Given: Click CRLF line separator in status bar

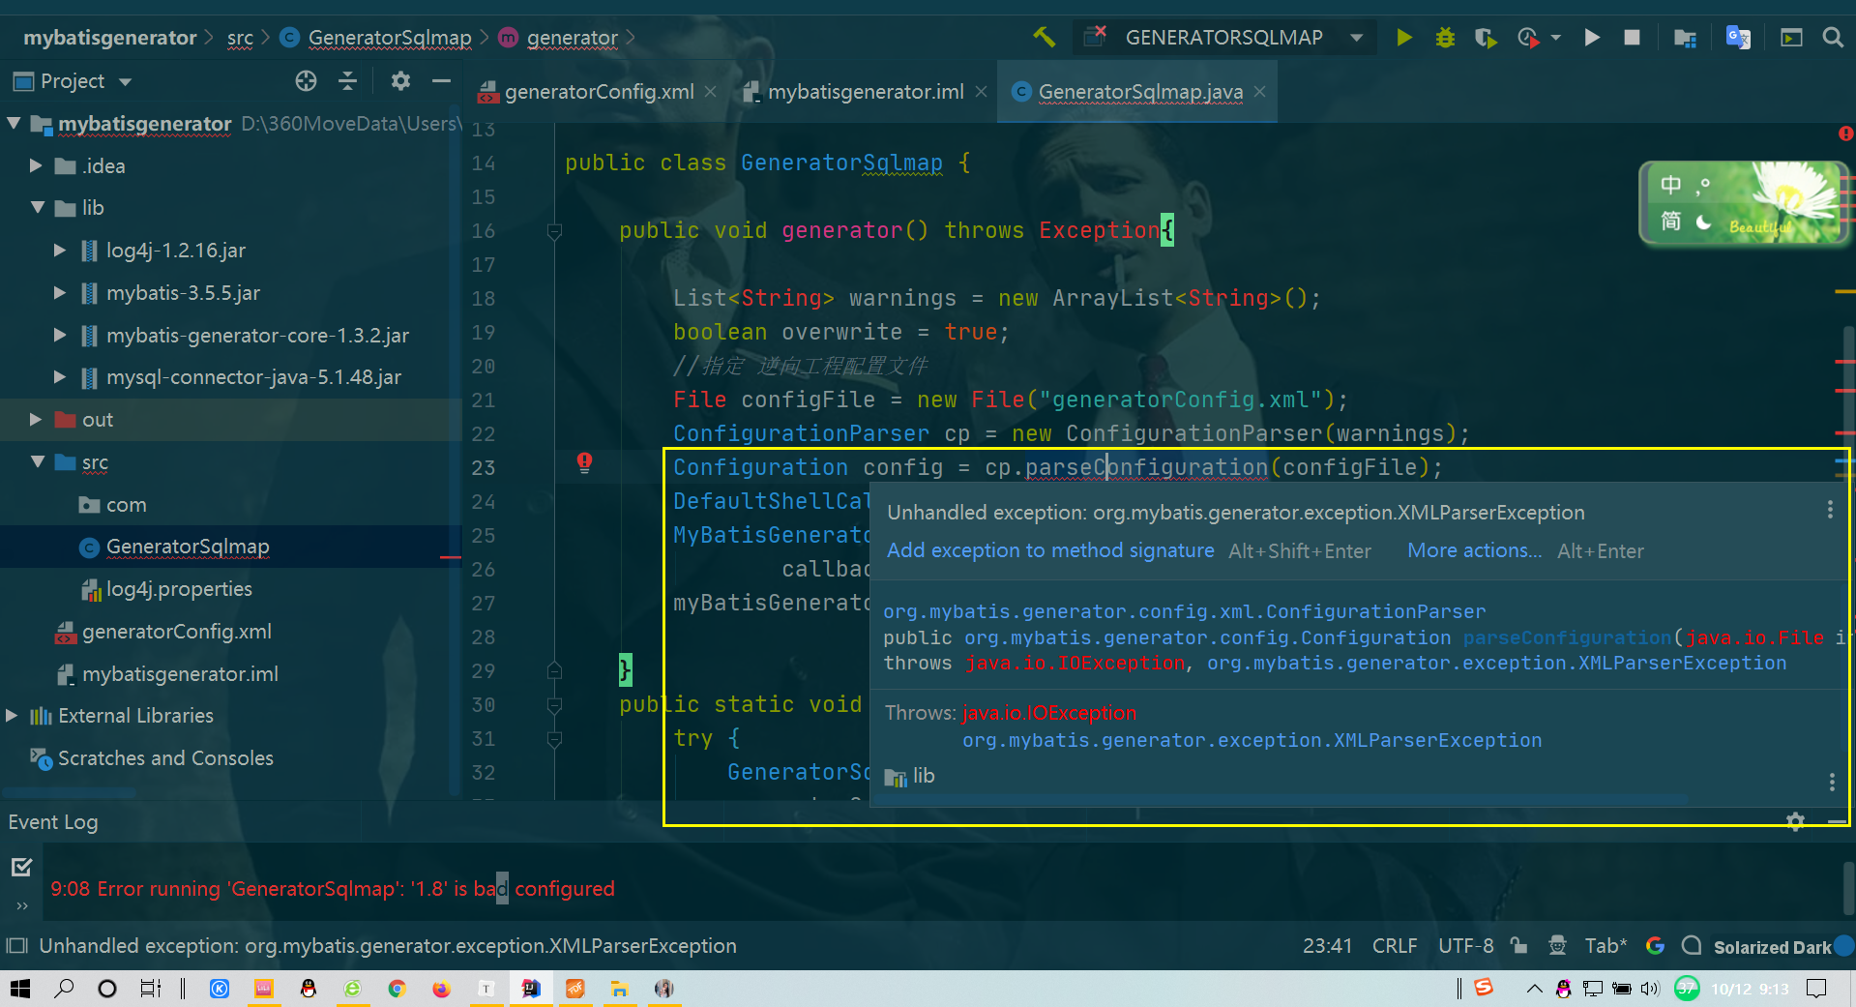Looking at the screenshot, I should click(1395, 945).
